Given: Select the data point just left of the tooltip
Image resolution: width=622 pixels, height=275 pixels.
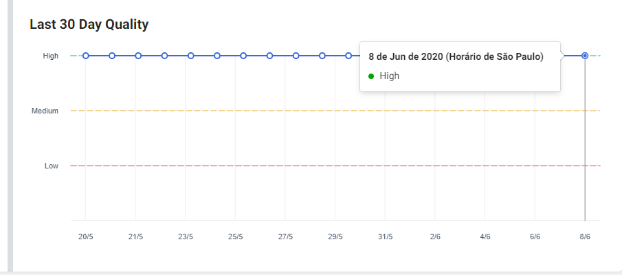Looking at the screenshot, I should (348, 56).
